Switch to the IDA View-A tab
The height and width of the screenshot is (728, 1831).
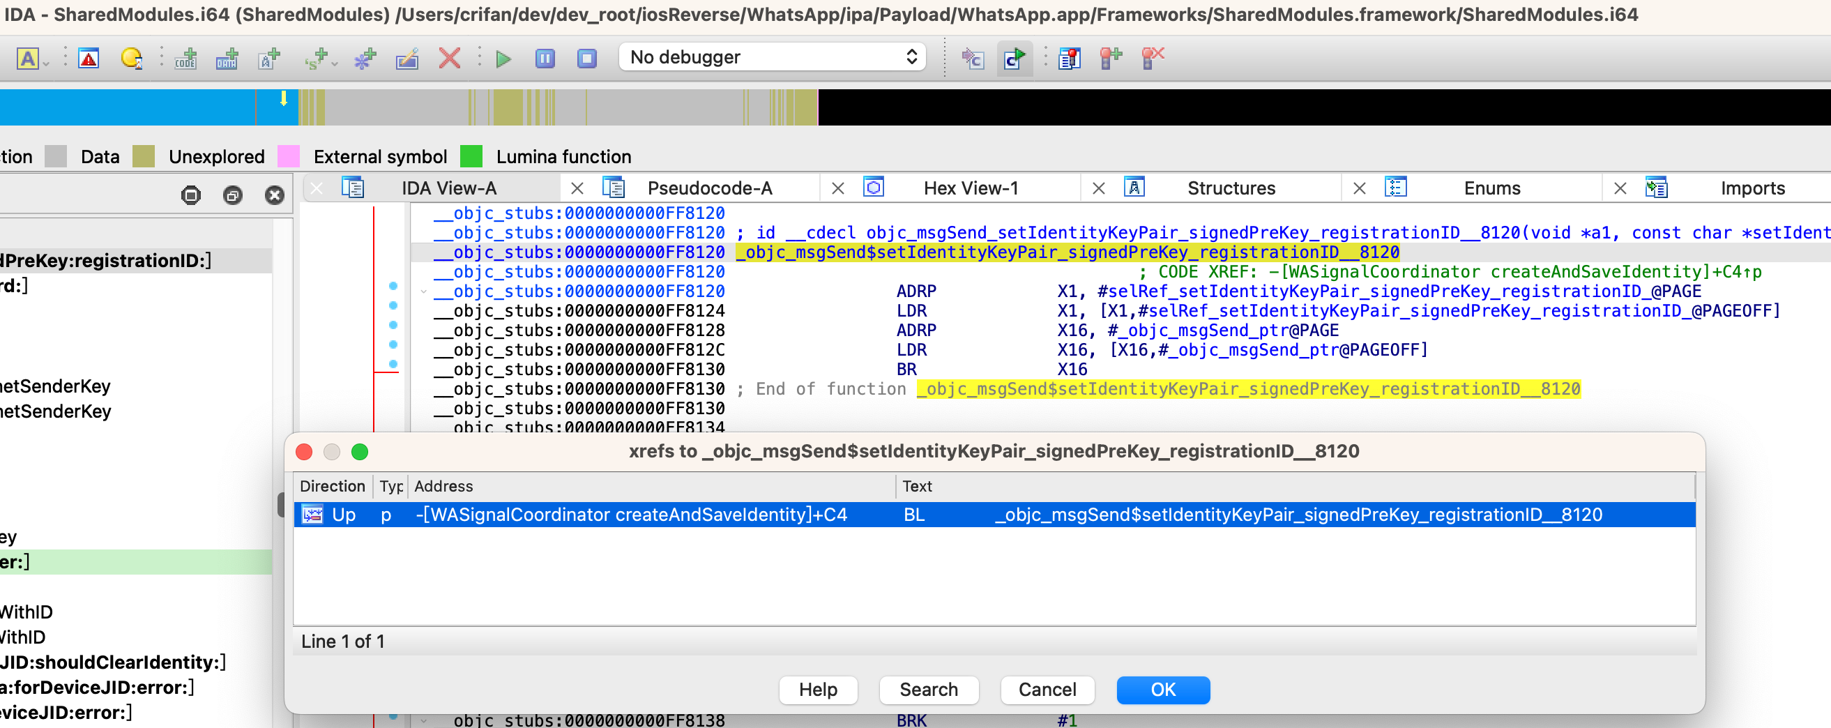(x=448, y=188)
